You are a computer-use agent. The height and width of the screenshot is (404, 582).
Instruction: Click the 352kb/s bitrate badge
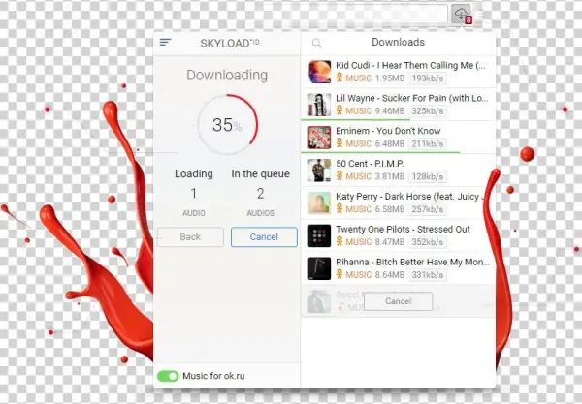[x=427, y=242]
